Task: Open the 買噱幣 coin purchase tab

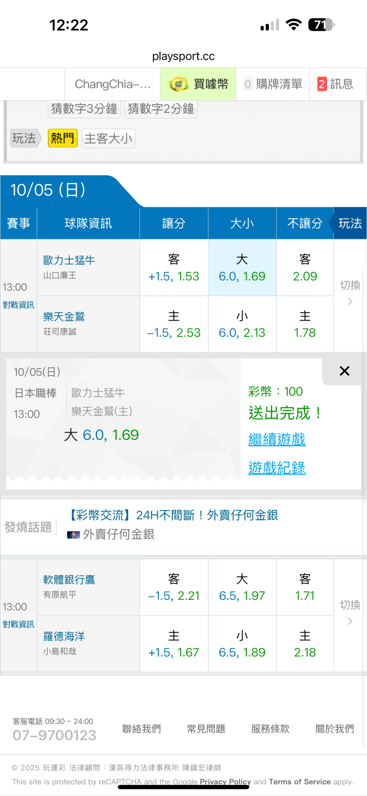Action: coord(198,84)
